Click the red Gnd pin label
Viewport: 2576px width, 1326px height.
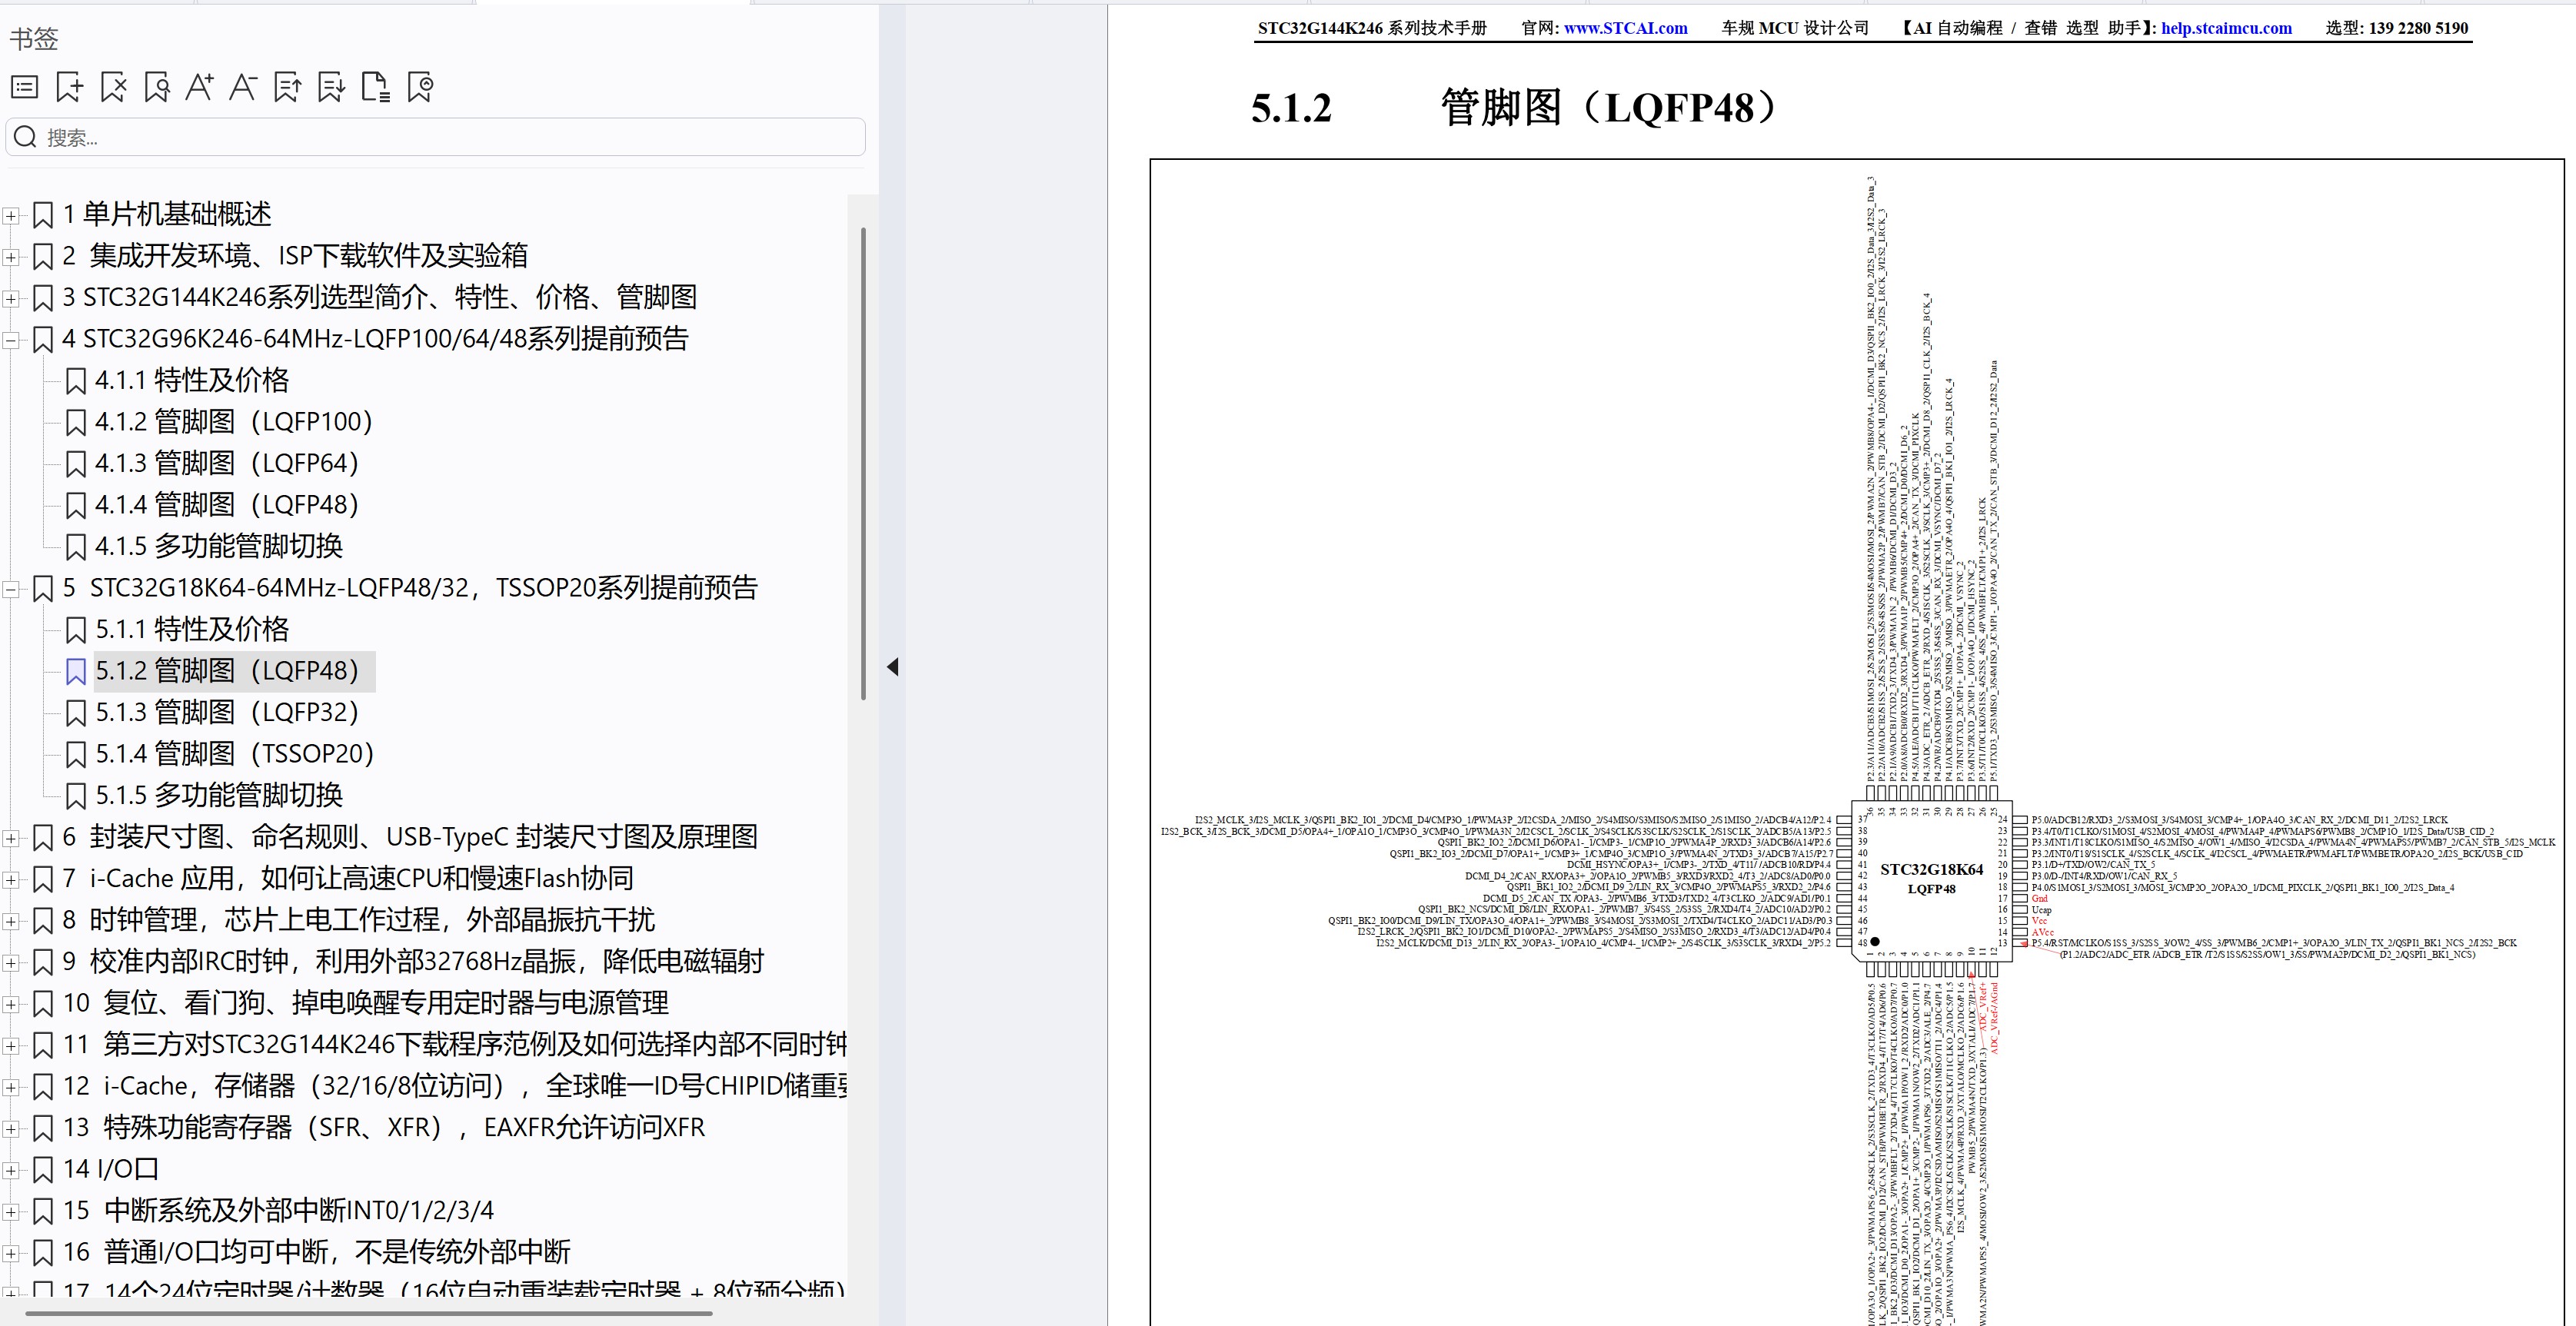pyautogui.click(x=2039, y=899)
